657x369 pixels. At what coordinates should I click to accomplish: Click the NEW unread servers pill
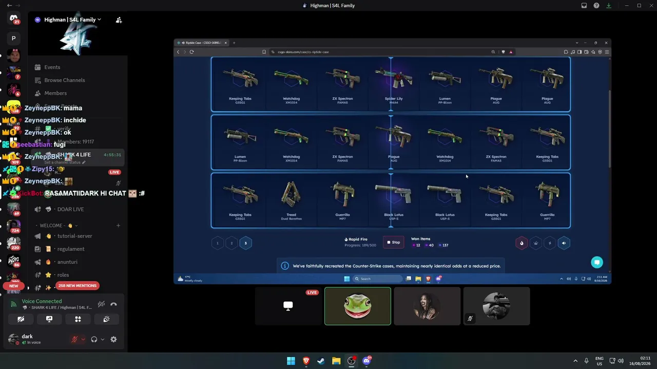(13, 286)
